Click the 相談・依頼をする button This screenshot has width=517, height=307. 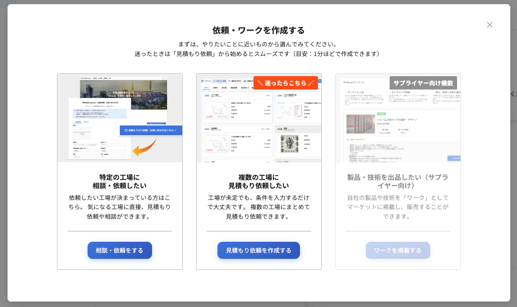pos(120,250)
